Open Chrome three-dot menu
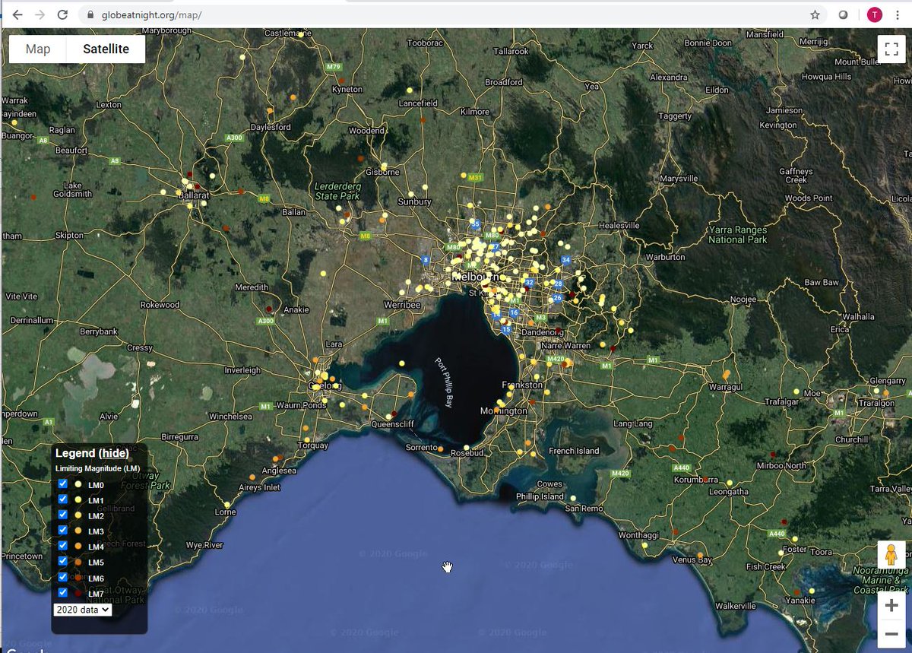 click(898, 14)
